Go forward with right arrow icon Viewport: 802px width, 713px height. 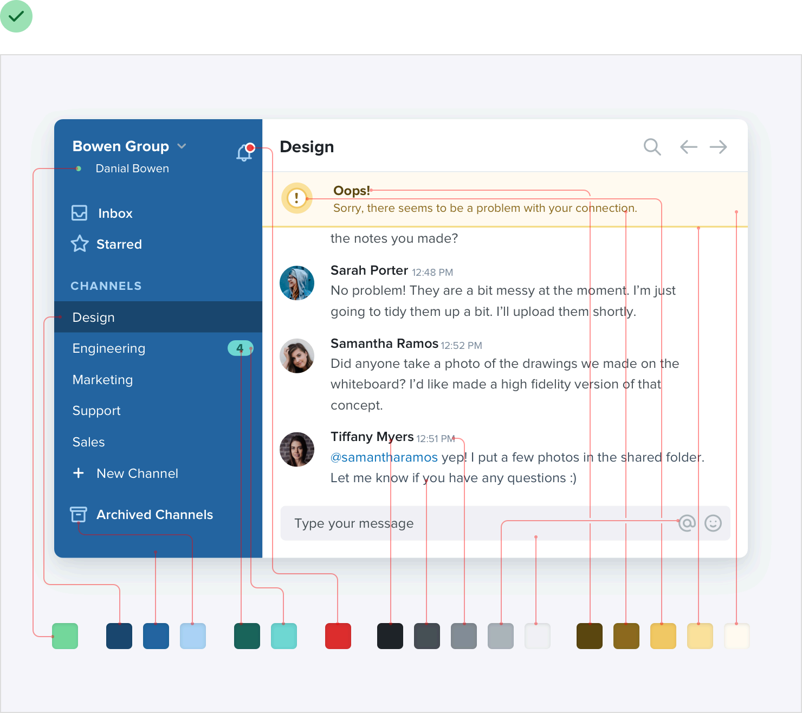click(x=719, y=147)
